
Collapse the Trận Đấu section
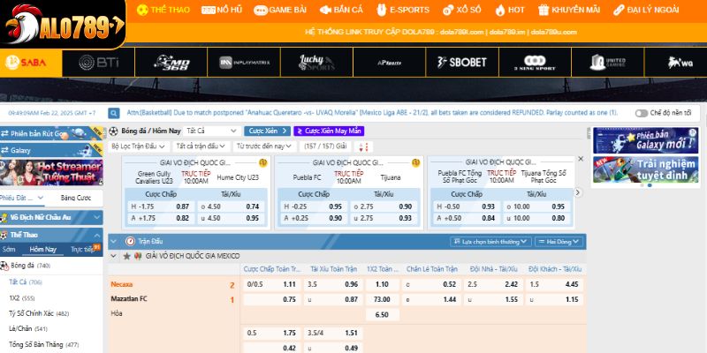(114, 241)
